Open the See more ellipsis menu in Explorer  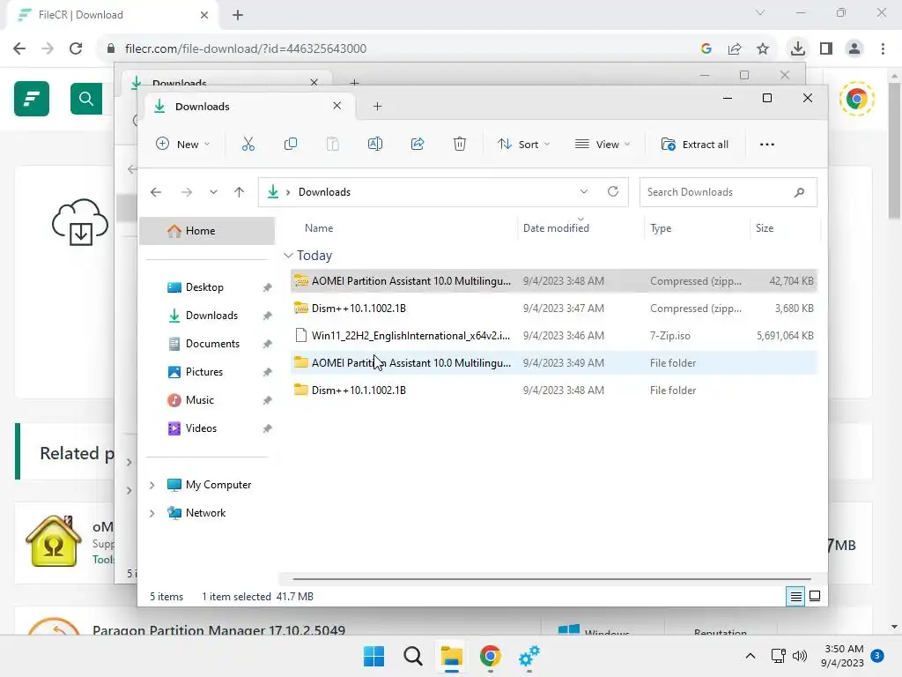pos(767,145)
